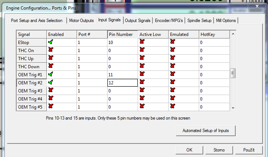Click the table scroll up arrow
The height and width of the screenshot is (157, 268).
pos(233,34)
